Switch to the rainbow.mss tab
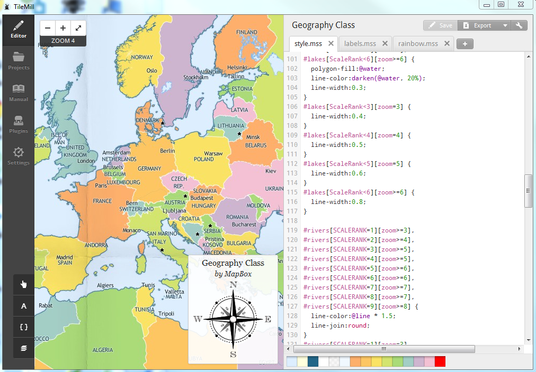 click(418, 43)
